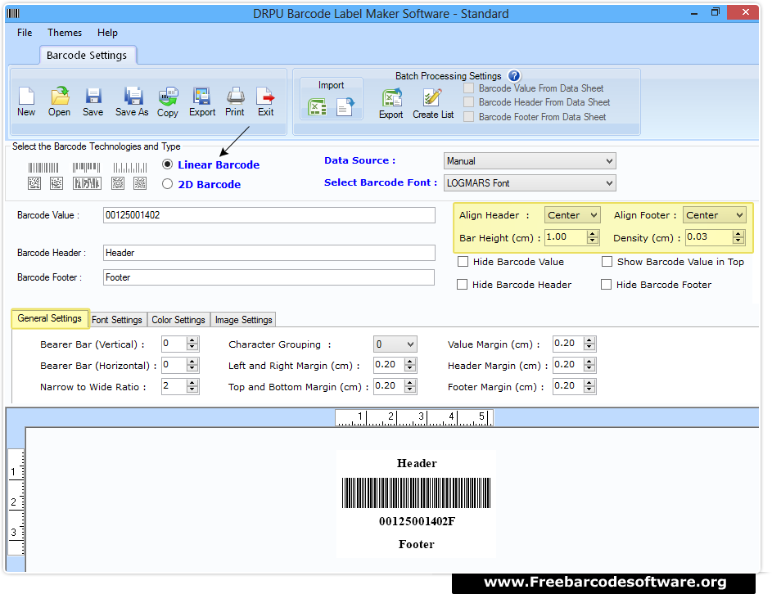Click the Save icon
772x594 pixels.
(93, 96)
